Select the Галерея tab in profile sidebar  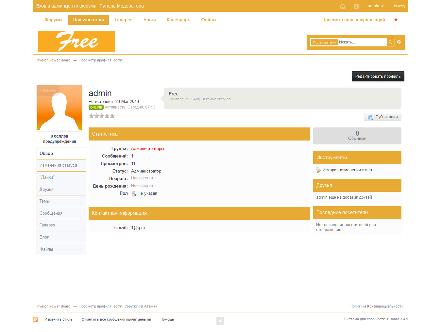point(47,225)
